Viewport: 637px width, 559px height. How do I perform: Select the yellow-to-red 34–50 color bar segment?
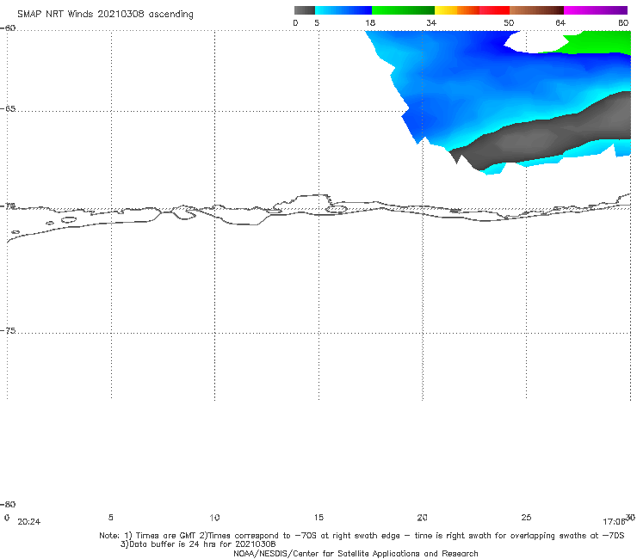(x=472, y=10)
